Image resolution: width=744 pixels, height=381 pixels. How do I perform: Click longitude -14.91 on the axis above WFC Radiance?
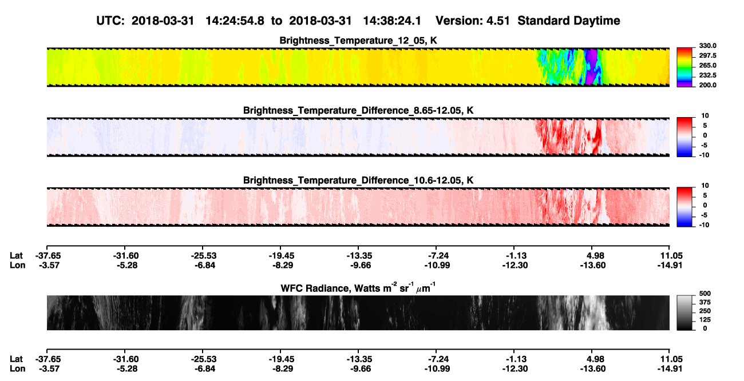tap(670, 265)
